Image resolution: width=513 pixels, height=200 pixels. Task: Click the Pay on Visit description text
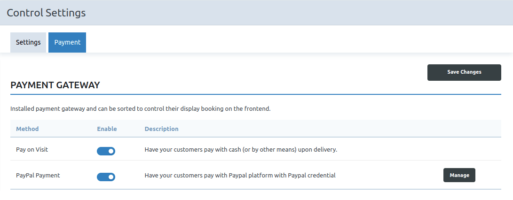coord(241,150)
